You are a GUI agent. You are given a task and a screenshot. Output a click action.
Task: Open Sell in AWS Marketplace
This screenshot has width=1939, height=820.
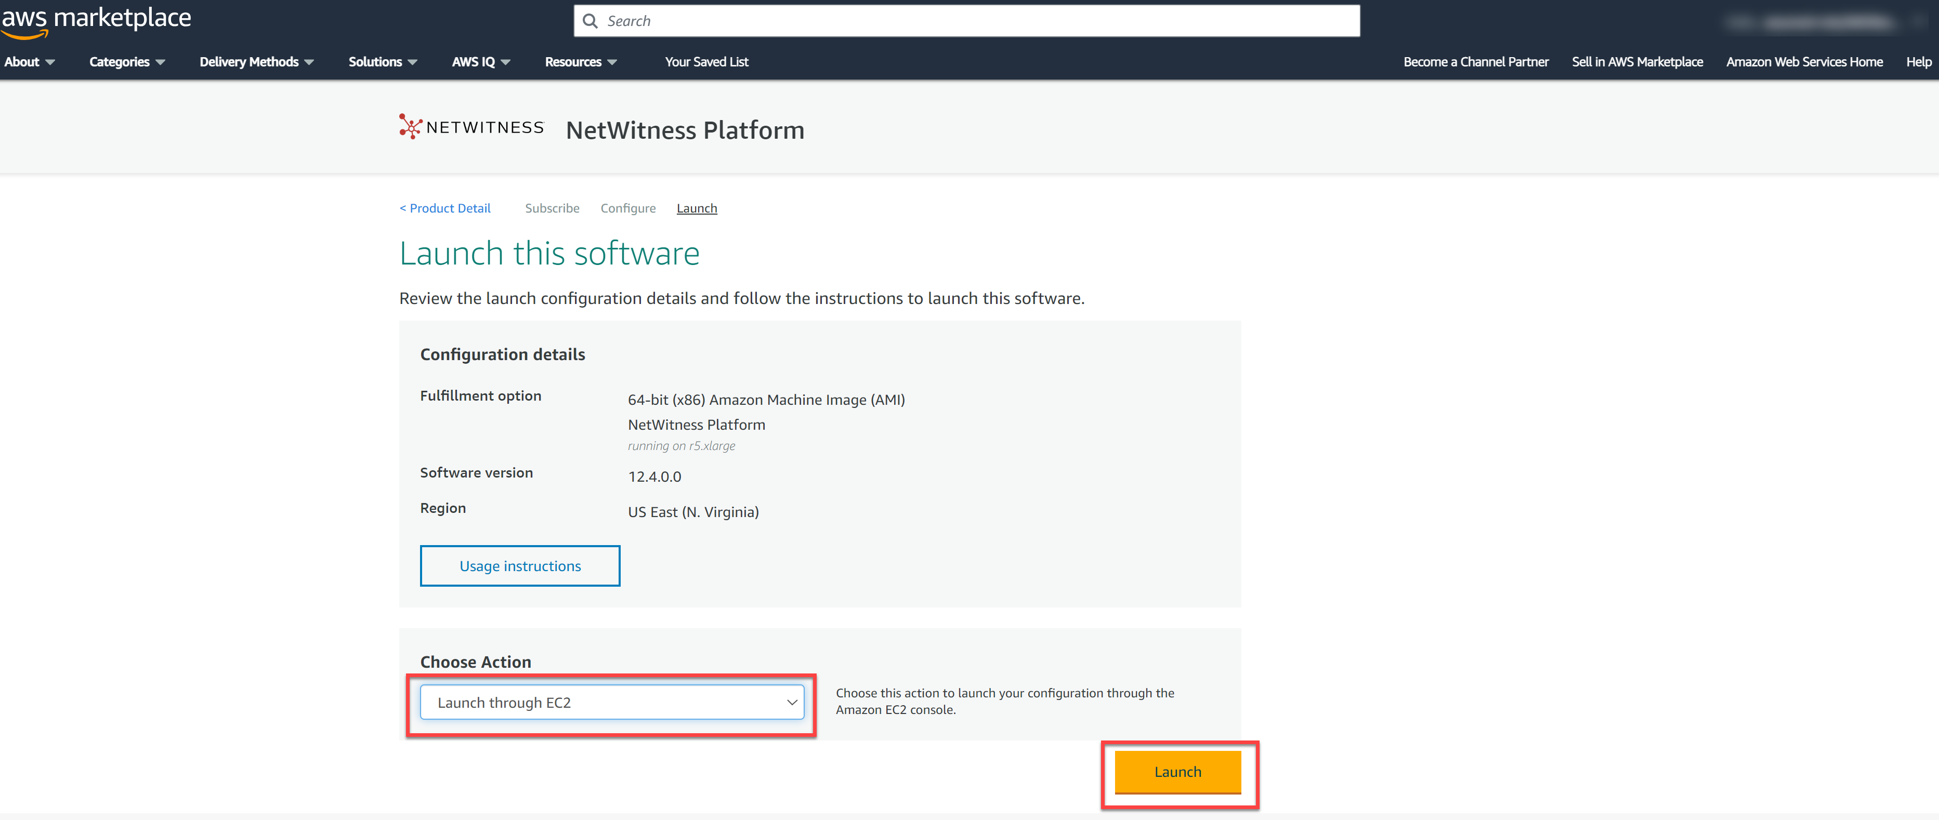(1636, 62)
